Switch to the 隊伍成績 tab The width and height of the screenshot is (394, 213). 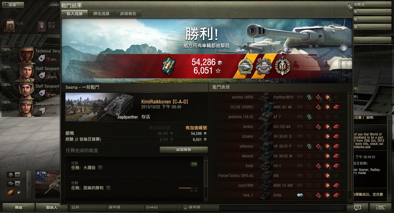tap(101, 14)
